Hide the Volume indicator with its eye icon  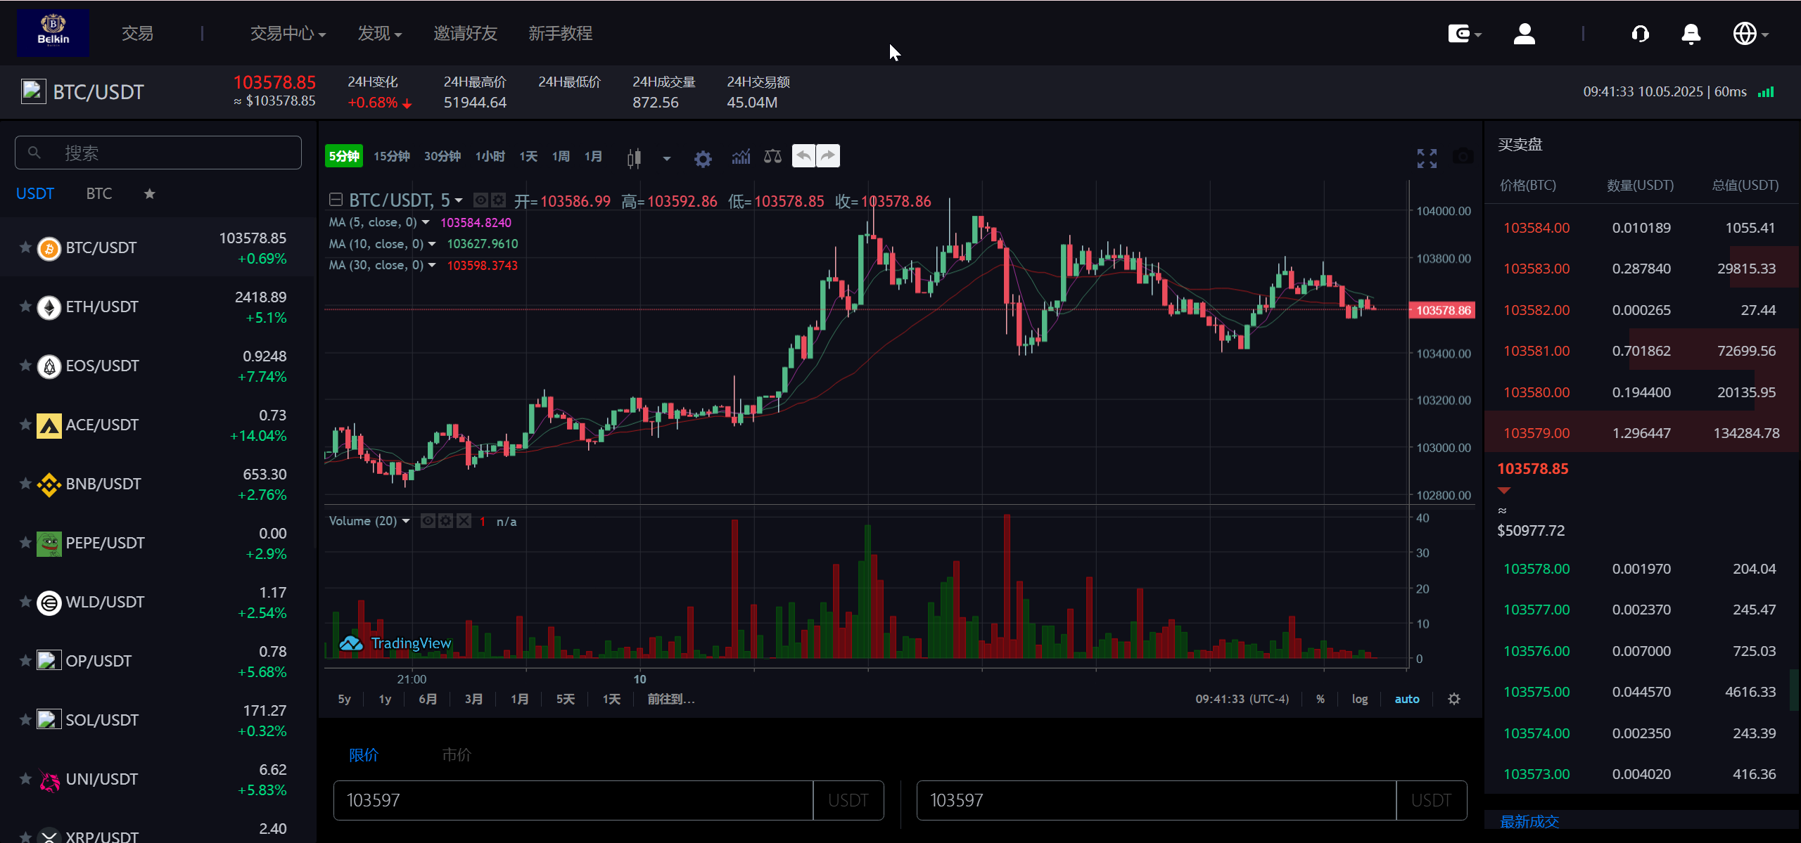(x=427, y=521)
